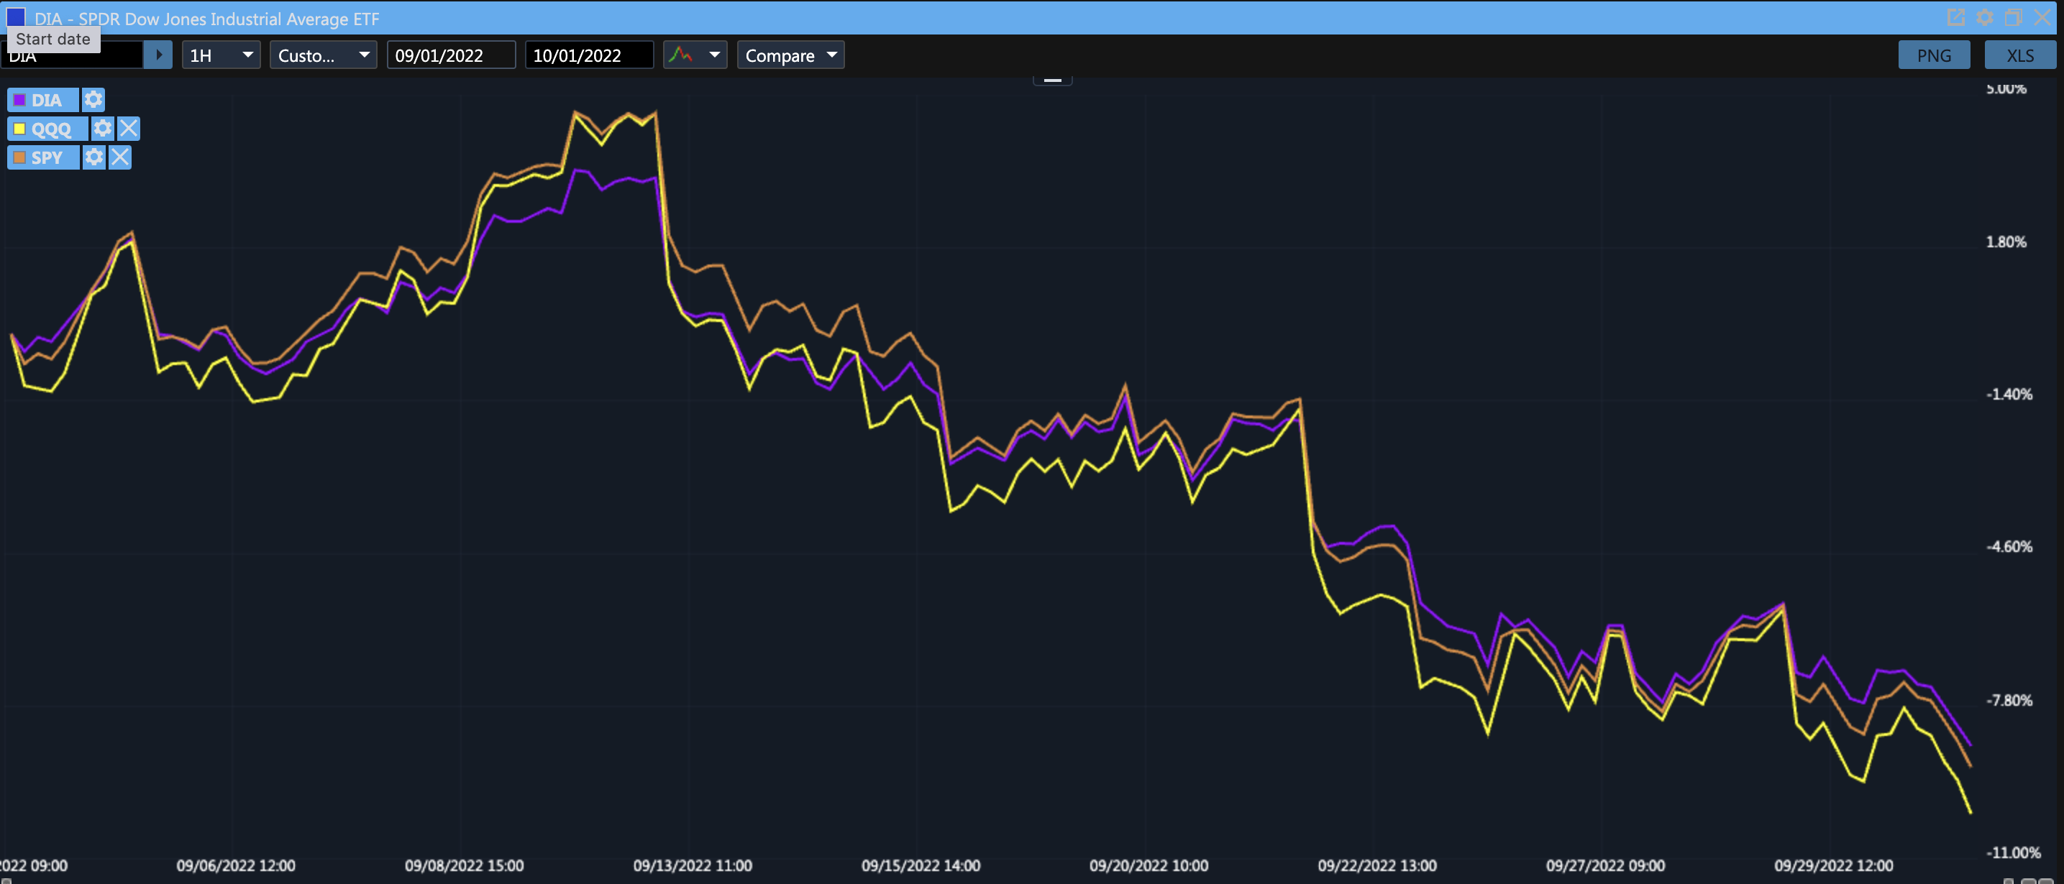
Task: Open the chart type line-style dropdown
Action: coord(695,55)
